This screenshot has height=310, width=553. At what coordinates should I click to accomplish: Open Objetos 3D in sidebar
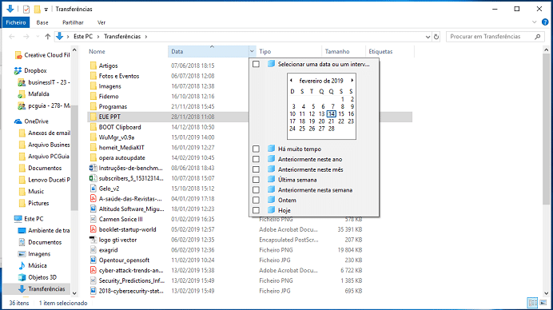coord(42,277)
